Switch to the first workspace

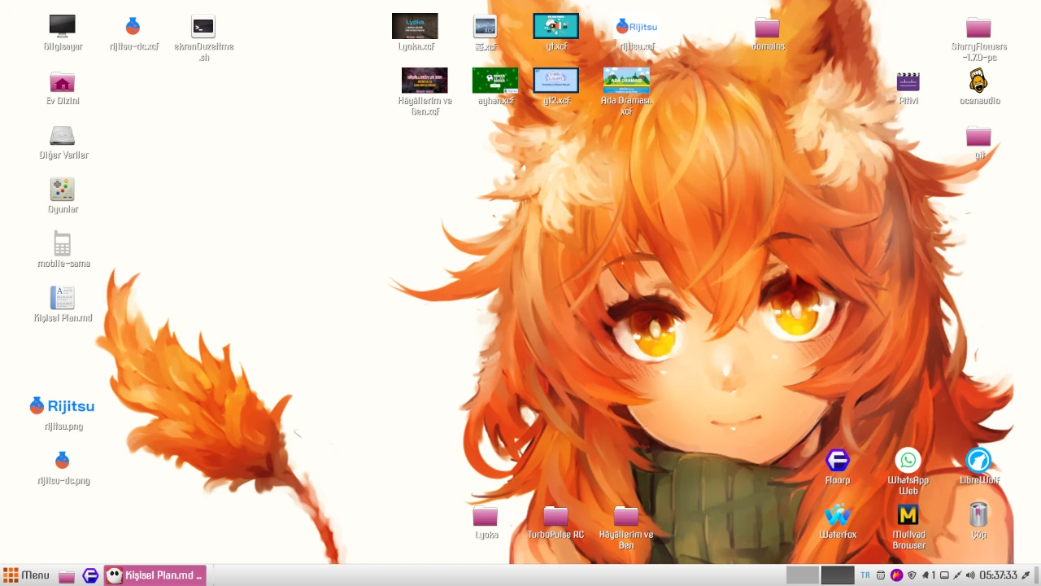tap(803, 575)
